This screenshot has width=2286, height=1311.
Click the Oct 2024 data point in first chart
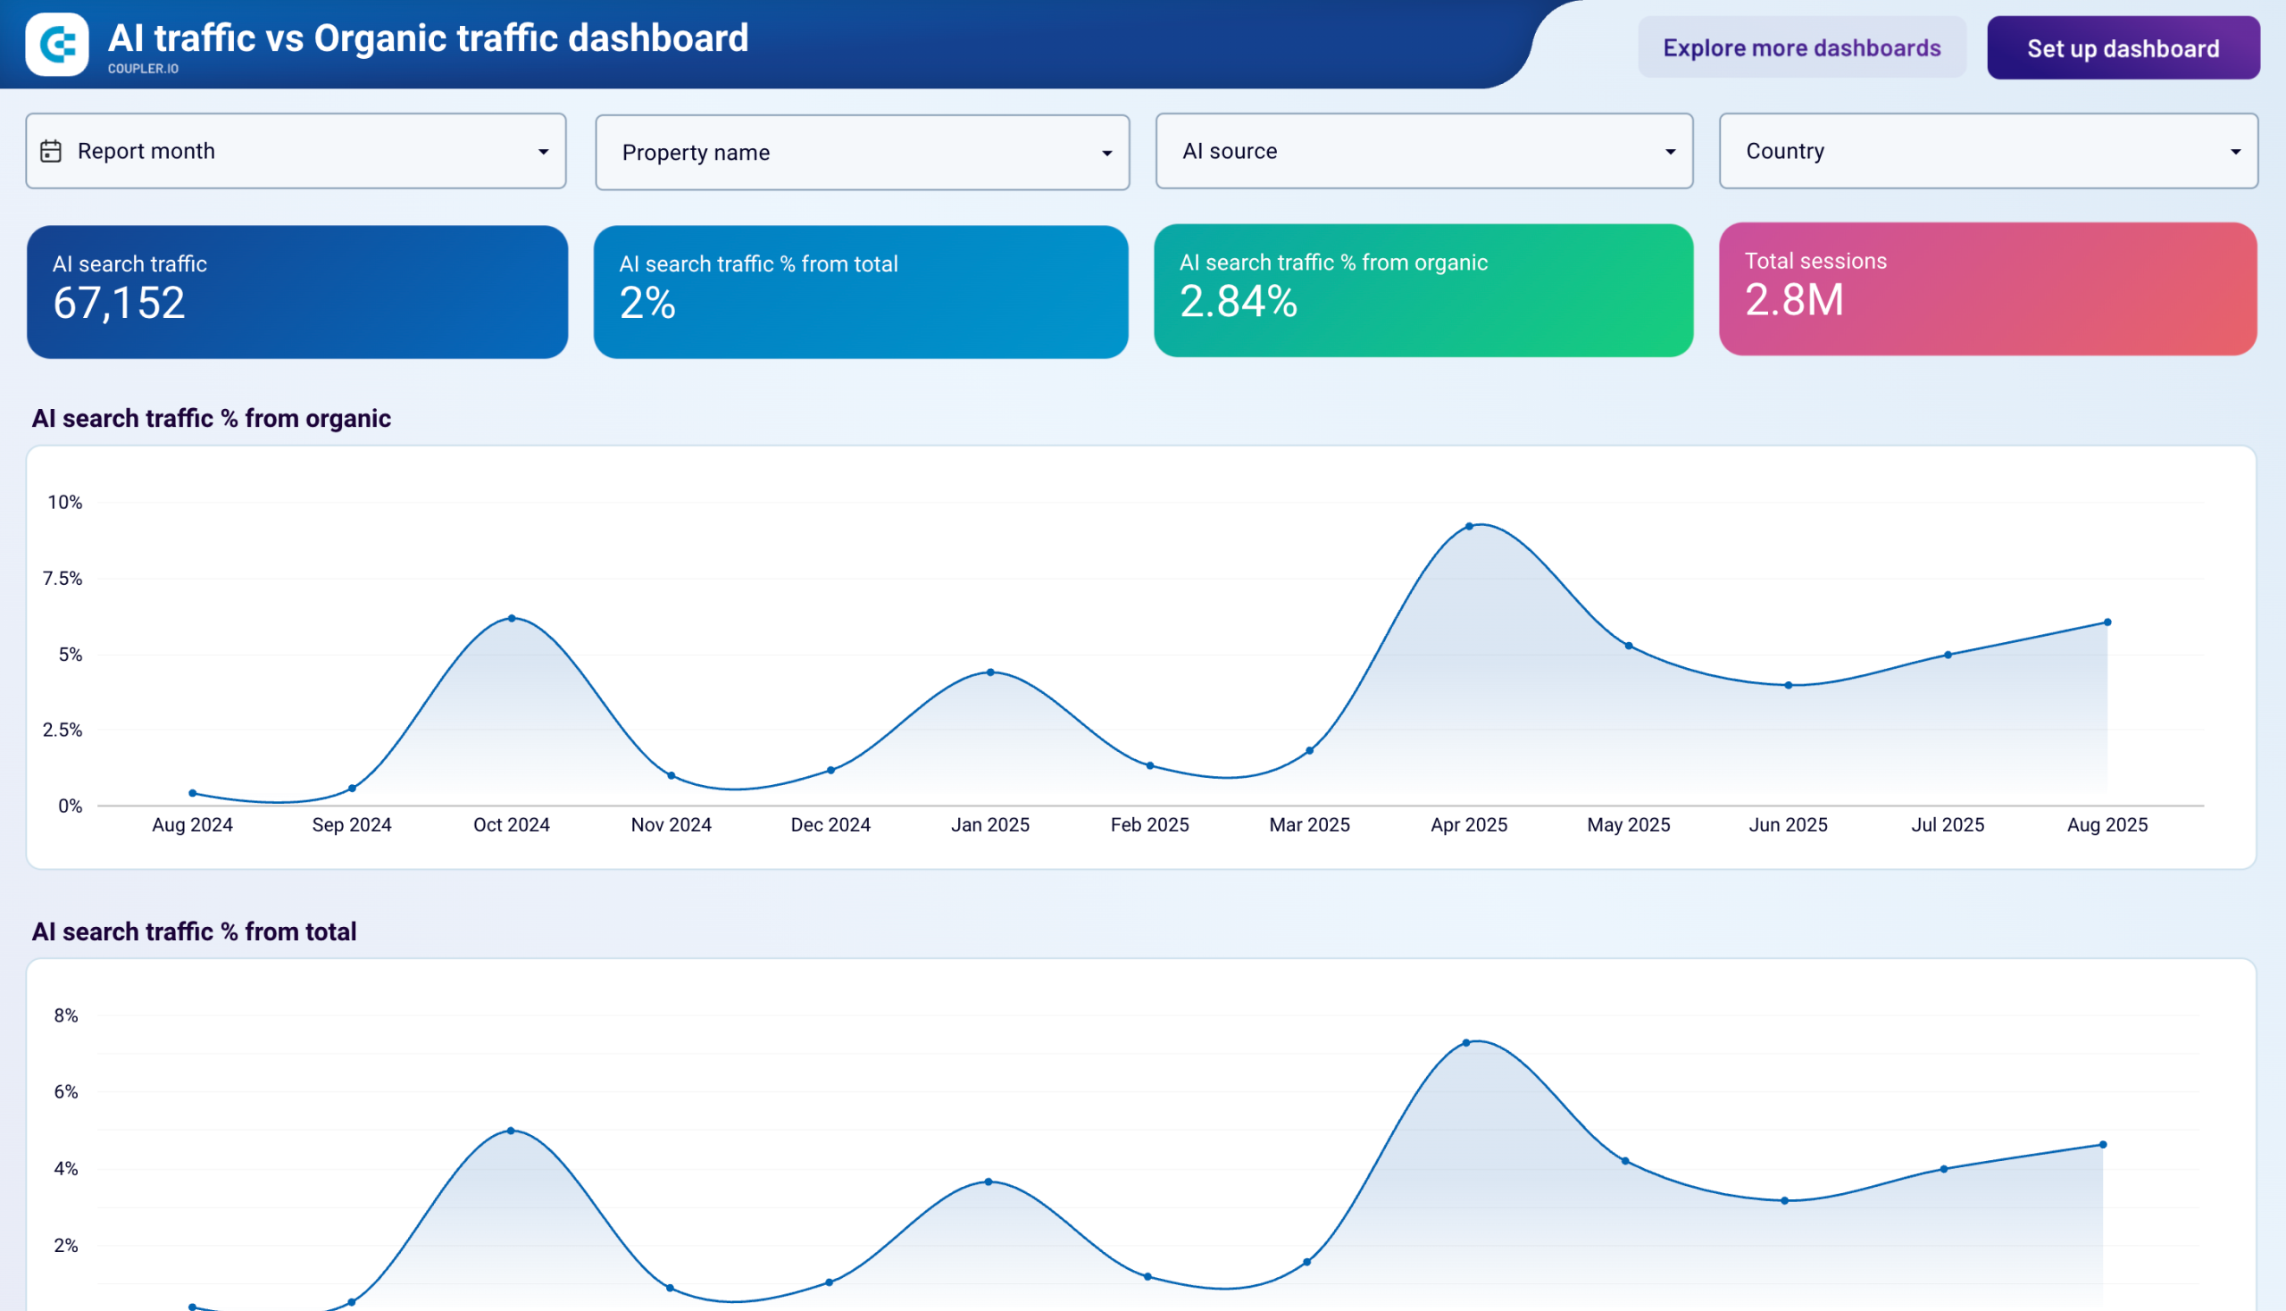tap(511, 618)
